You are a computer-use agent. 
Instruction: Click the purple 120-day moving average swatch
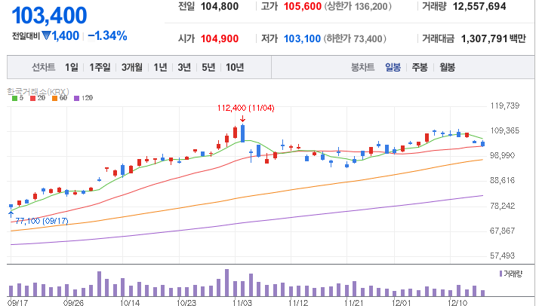(x=77, y=98)
